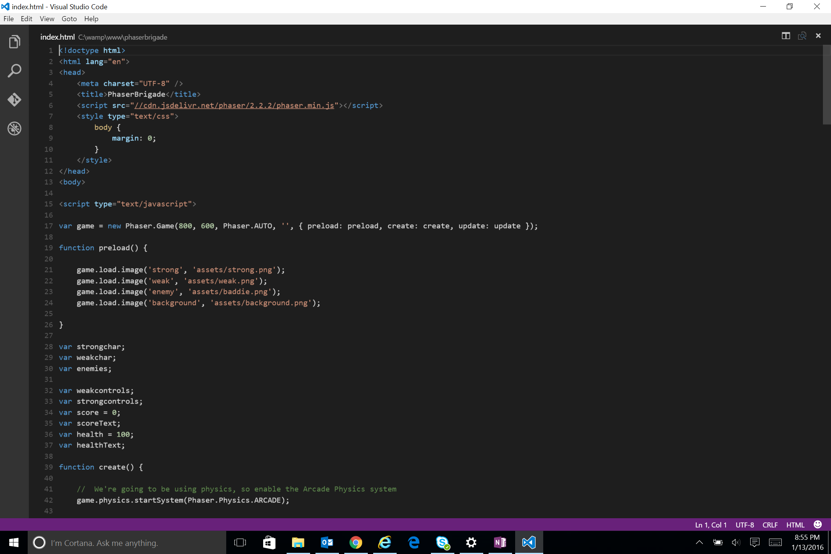Click Ln 1, Col 1 status indicator

tap(711, 525)
